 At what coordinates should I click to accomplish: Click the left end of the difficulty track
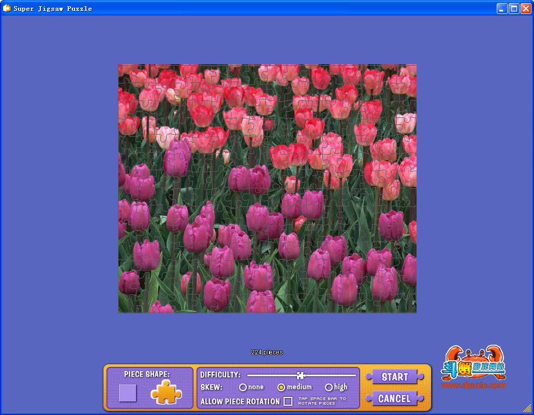click(x=249, y=375)
